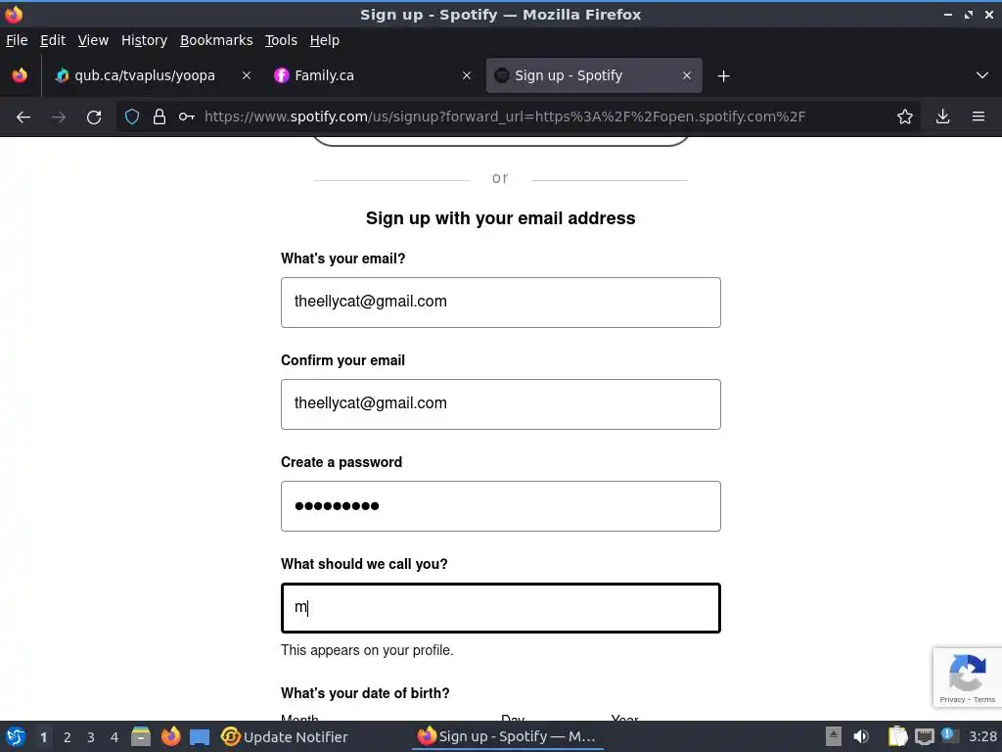Open the Update Notifier taskbar entry
The height and width of the screenshot is (752, 1002).
285,736
